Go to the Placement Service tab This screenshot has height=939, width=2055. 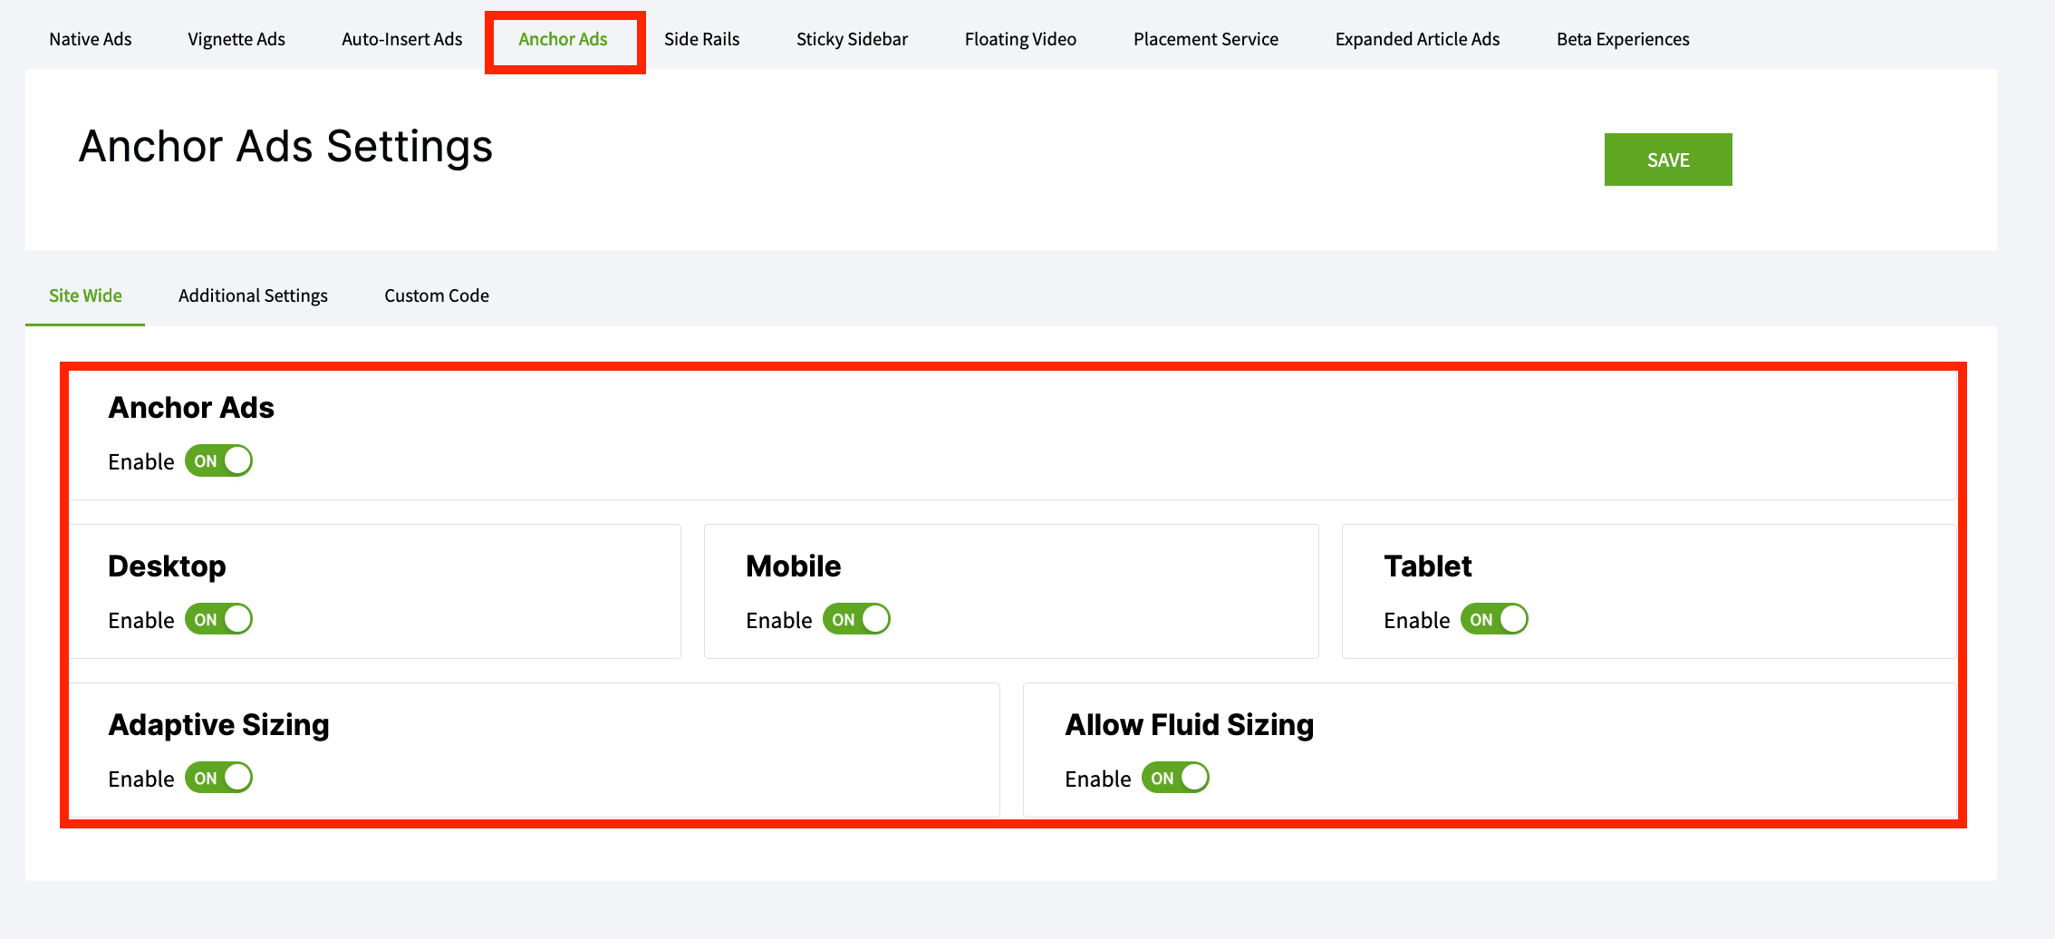click(x=1206, y=39)
